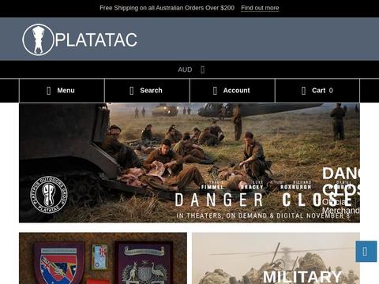Click the free shipping announcement text
The image size is (379, 284).
[x=167, y=8]
